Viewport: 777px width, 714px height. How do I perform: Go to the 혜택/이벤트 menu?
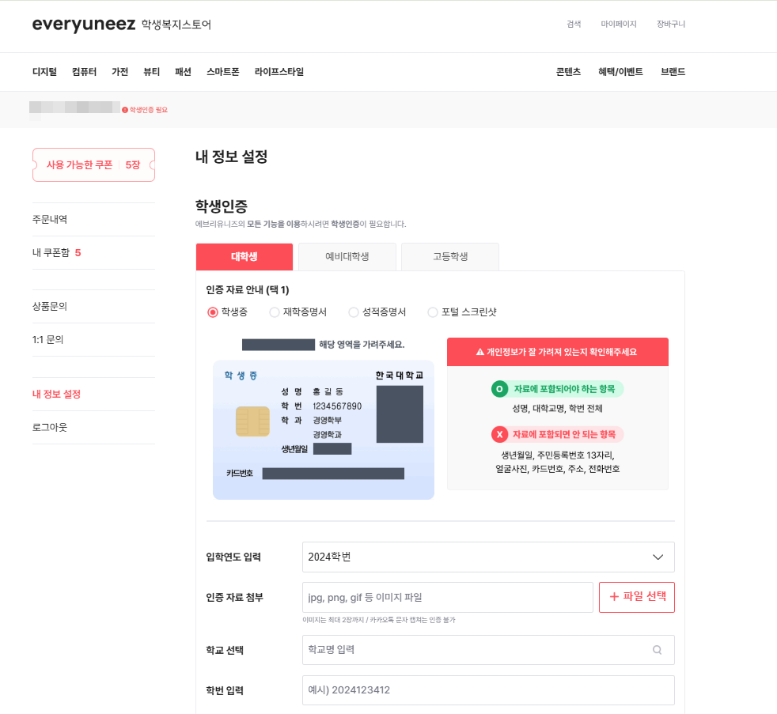(x=620, y=72)
